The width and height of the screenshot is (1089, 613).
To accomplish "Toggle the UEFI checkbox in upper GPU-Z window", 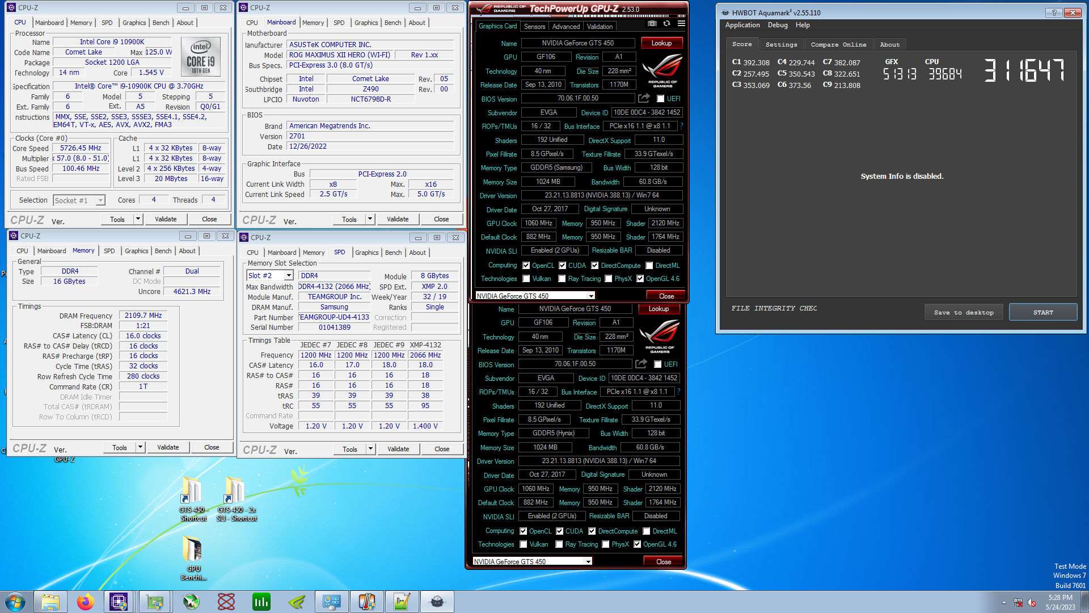I will 660,99.
